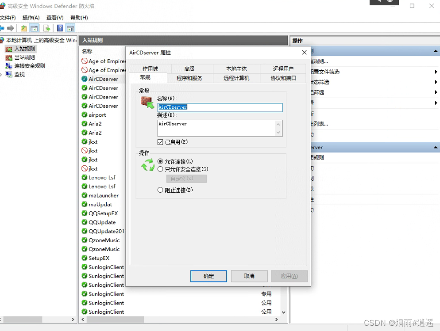Click green check icon of SetupEX rule

pos(85,258)
